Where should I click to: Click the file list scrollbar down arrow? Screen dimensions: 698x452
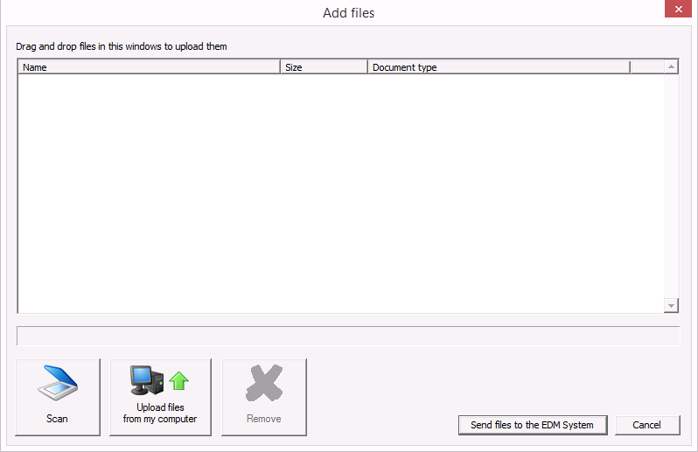coord(671,306)
